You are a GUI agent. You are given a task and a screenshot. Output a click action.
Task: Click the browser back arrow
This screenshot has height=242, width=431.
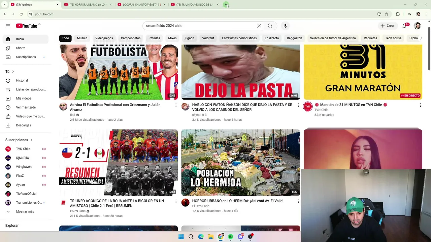pos(5,14)
